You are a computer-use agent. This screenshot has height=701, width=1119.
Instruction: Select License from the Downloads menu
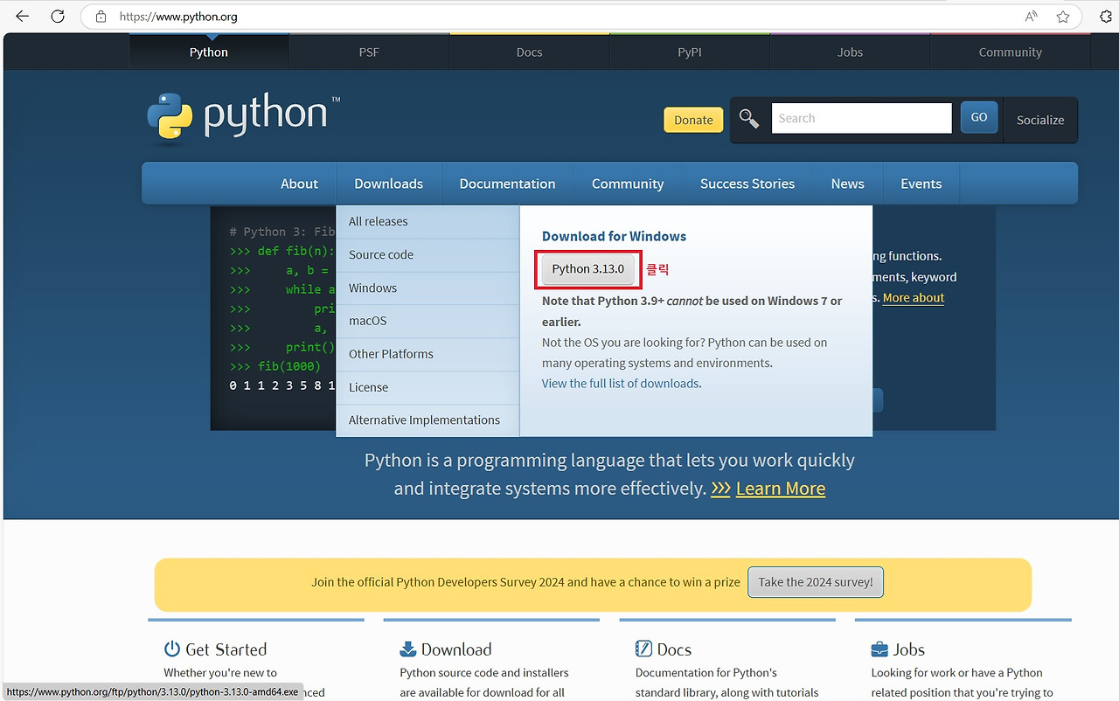(427, 387)
